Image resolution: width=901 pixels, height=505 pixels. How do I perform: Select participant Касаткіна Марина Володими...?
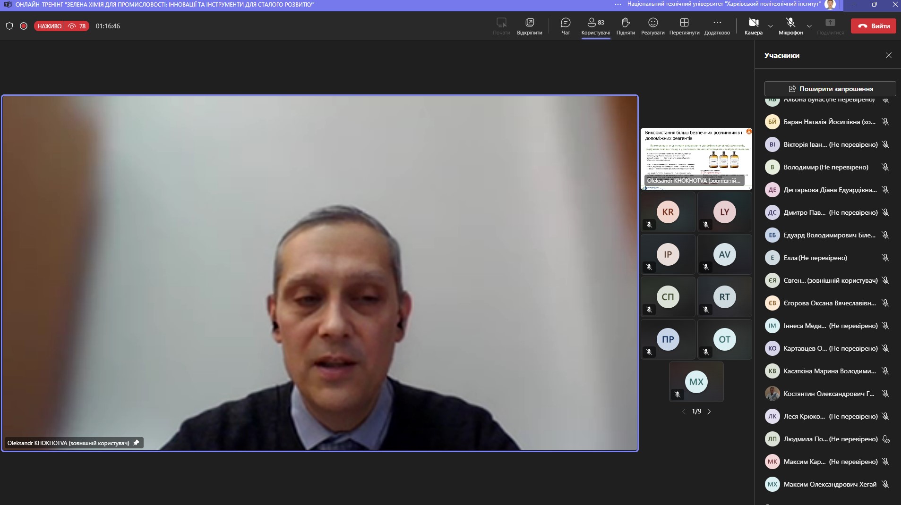point(828,371)
